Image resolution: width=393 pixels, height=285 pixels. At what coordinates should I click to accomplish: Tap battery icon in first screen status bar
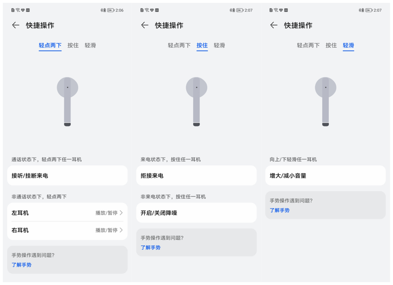110,10
